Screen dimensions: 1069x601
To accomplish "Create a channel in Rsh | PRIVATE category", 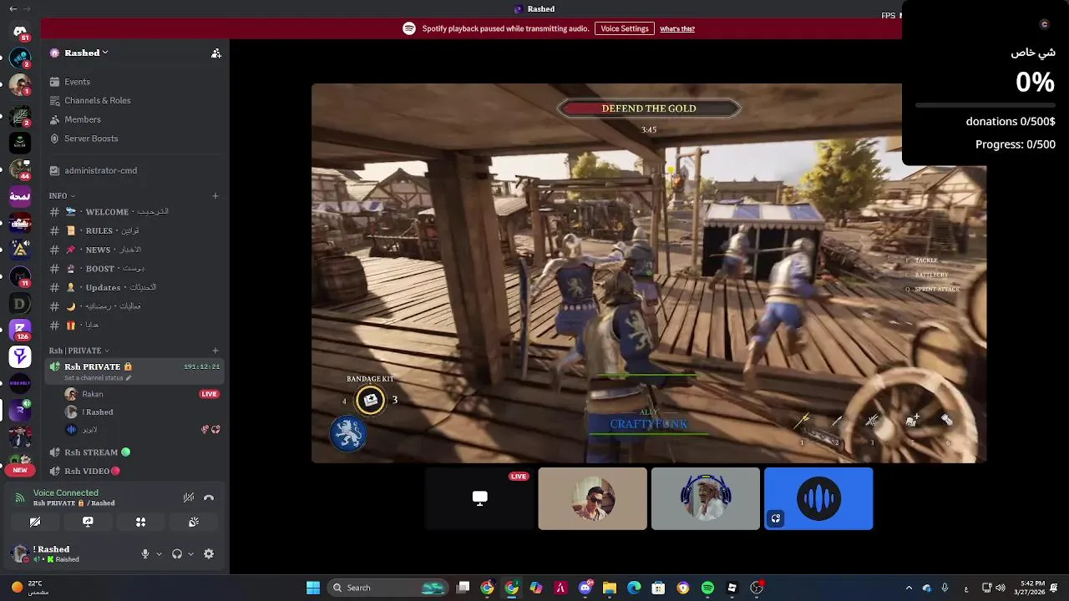I will [x=215, y=351].
